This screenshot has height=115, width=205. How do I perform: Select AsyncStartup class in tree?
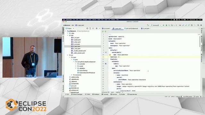(82, 71)
